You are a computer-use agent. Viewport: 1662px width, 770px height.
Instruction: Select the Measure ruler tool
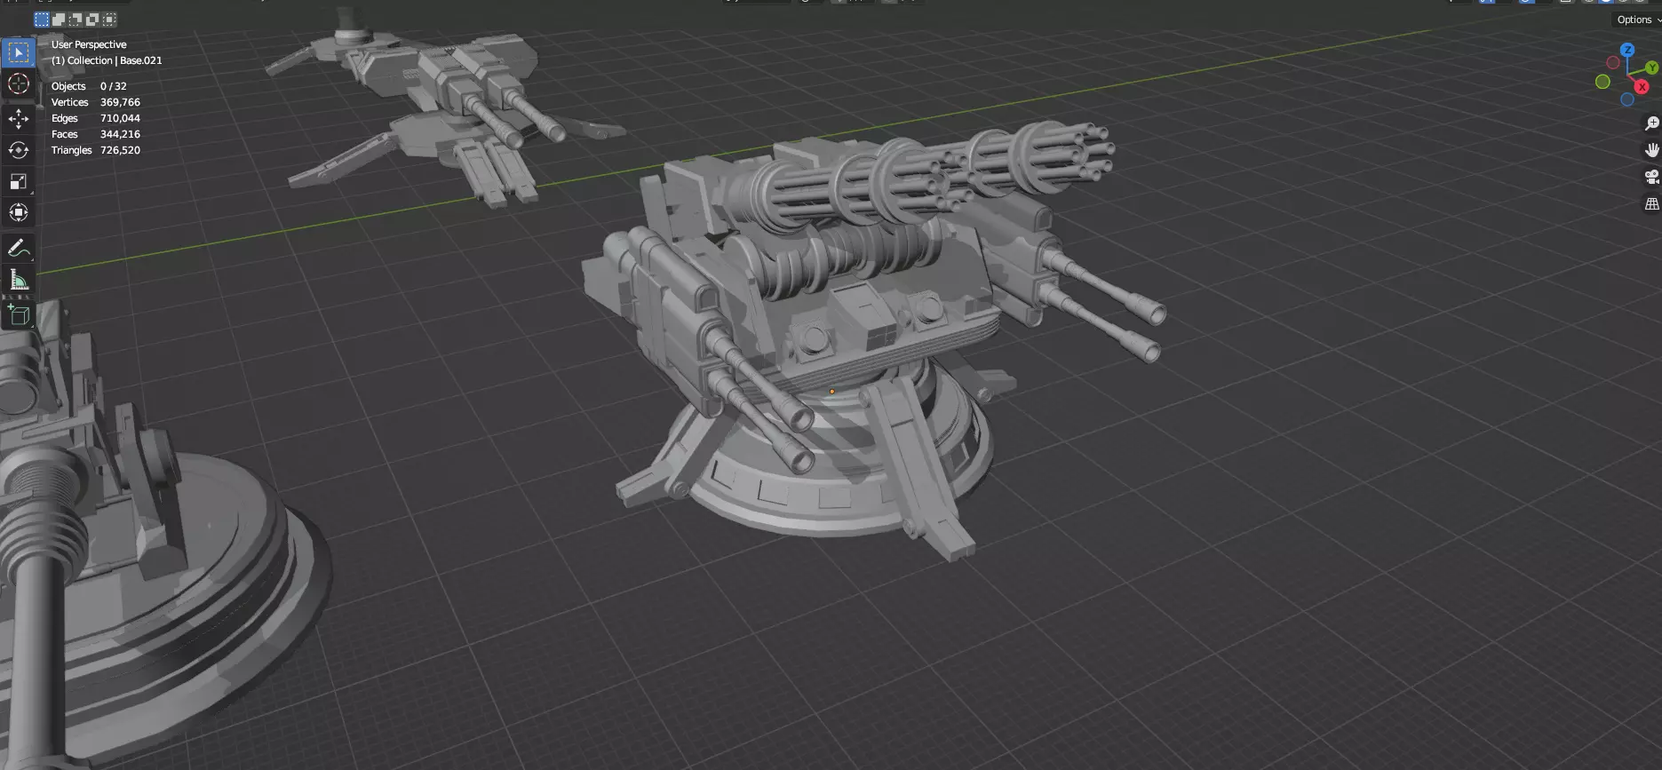point(19,281)
